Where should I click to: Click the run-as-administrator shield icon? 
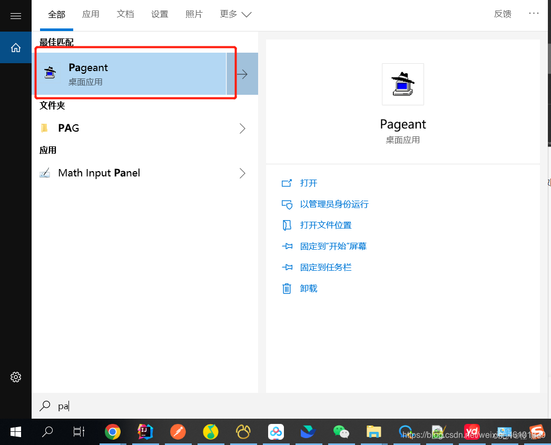pos(287,204)
